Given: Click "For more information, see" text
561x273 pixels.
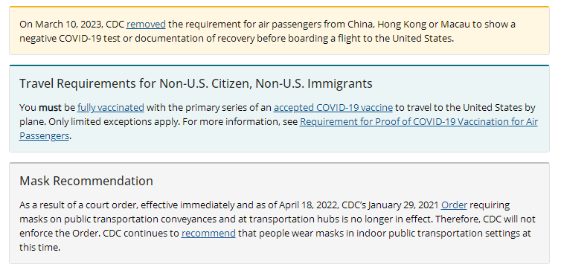Looking at the screenshot, I should 240,122.
